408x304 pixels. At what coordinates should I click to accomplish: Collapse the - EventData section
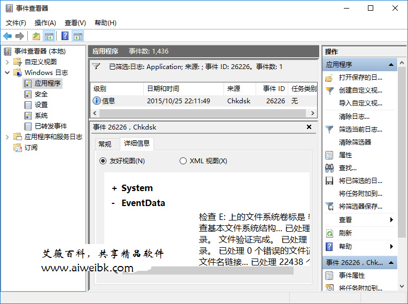coord(113,203)
